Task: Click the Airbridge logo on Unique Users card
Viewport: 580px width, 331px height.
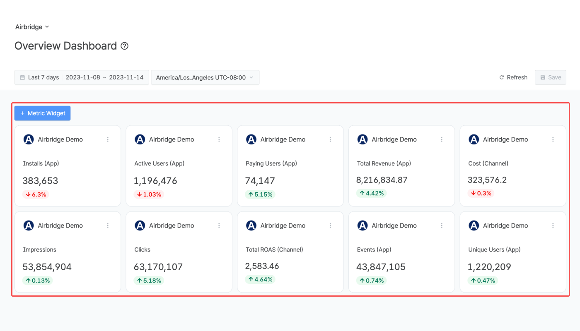Action: (x=474, y=225)
